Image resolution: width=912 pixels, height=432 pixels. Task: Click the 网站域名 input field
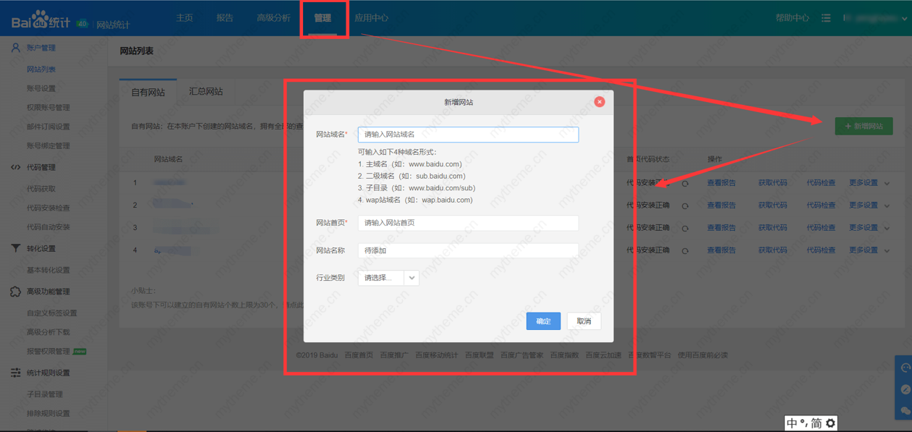pos(468,135)
